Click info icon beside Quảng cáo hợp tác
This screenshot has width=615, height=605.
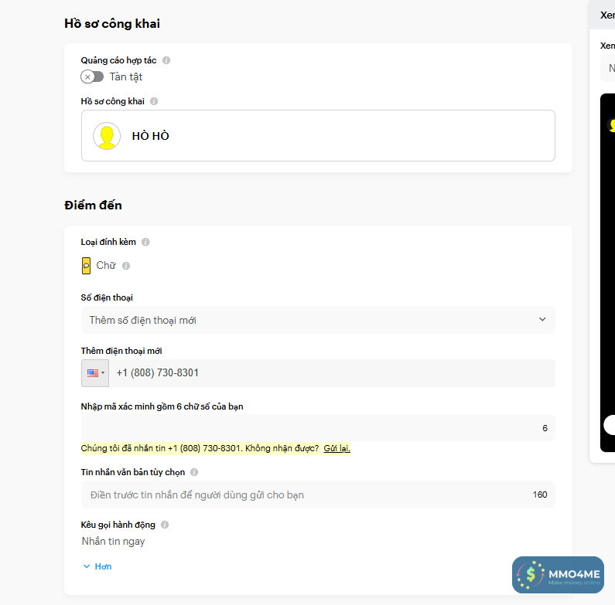pos(166,60)
